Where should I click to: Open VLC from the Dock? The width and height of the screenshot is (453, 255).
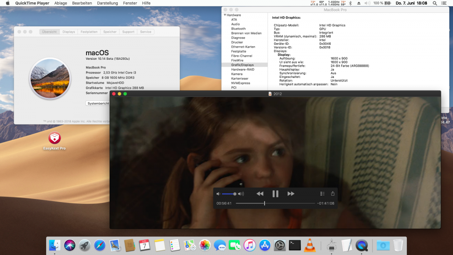[x=310, y=245]
